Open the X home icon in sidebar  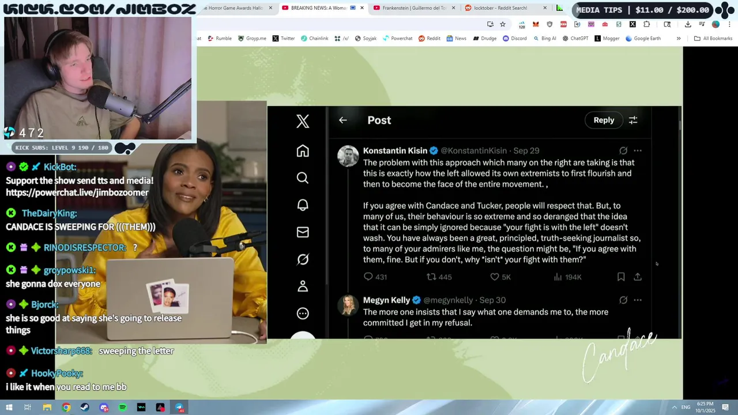303,150
